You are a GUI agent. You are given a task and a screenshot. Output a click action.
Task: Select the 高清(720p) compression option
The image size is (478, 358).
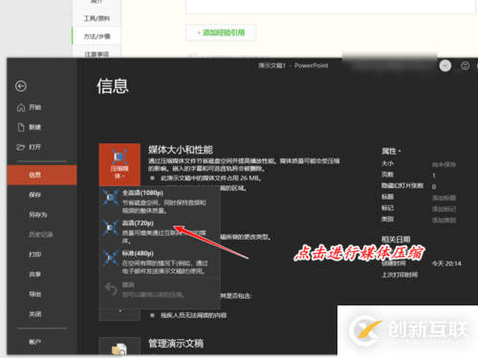(x=160, y=232)
